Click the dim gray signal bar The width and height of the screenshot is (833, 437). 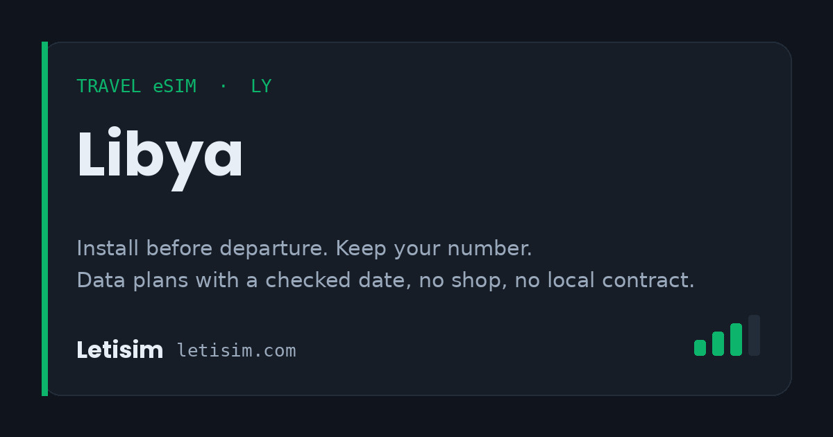[754, 336]
